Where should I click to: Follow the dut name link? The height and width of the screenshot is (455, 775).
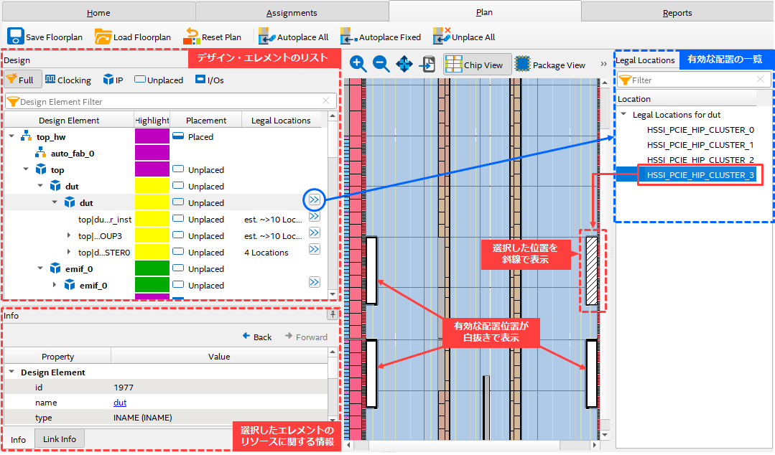click(120, 403)
